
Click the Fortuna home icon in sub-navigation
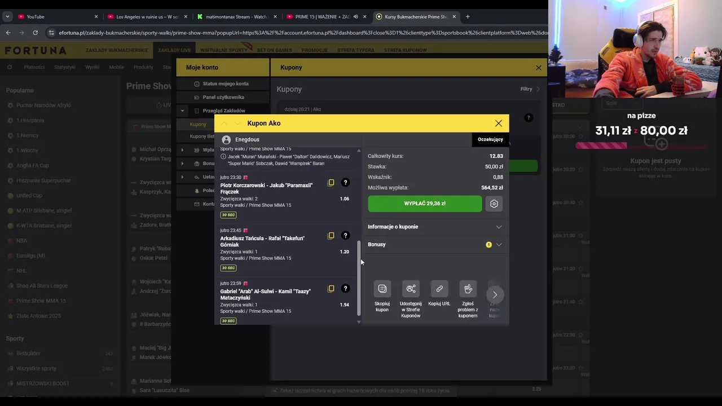(10, 67)
